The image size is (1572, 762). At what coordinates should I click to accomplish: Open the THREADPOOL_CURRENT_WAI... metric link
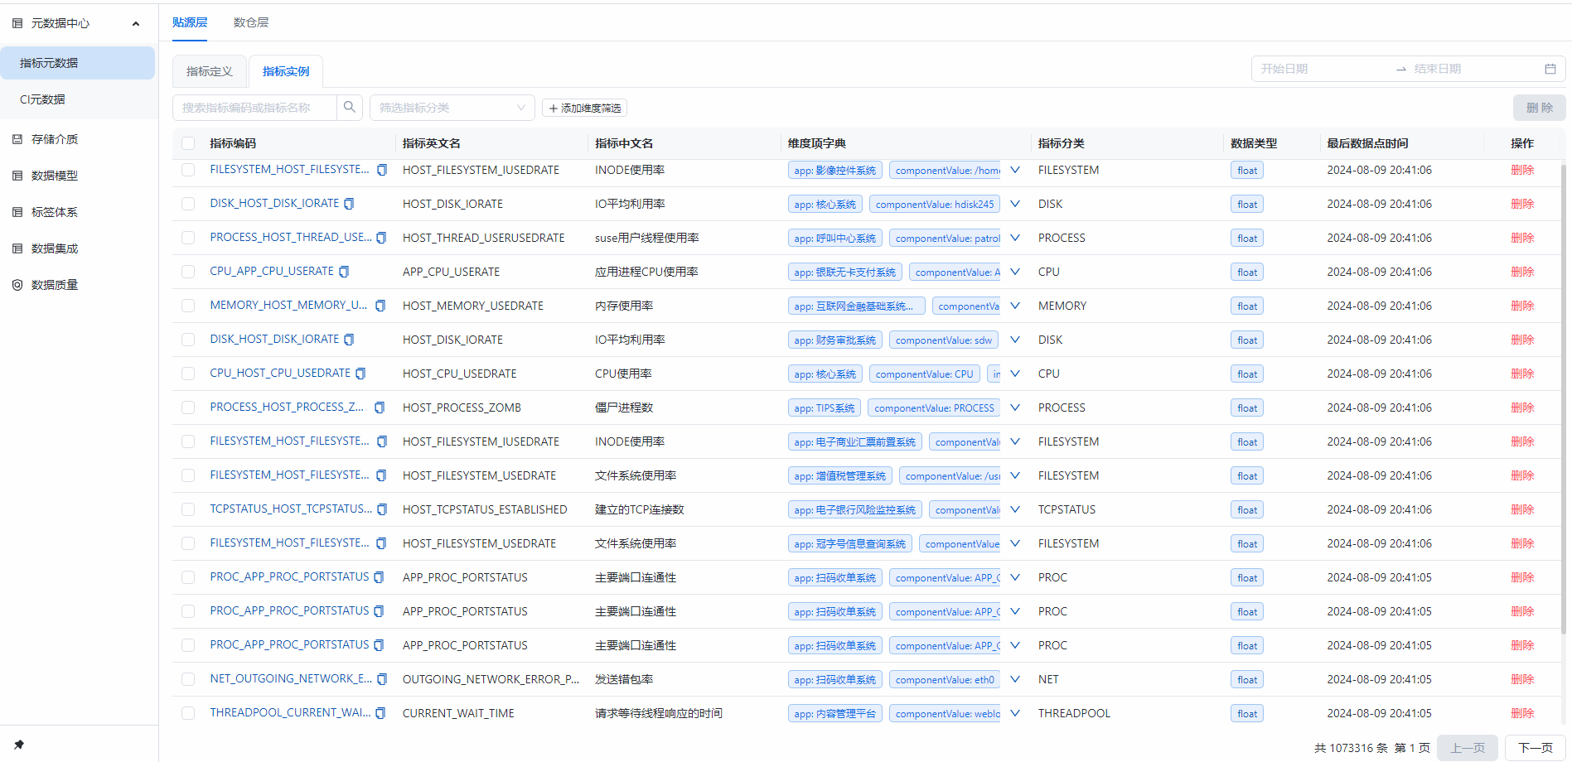click(x=290, y=712)
